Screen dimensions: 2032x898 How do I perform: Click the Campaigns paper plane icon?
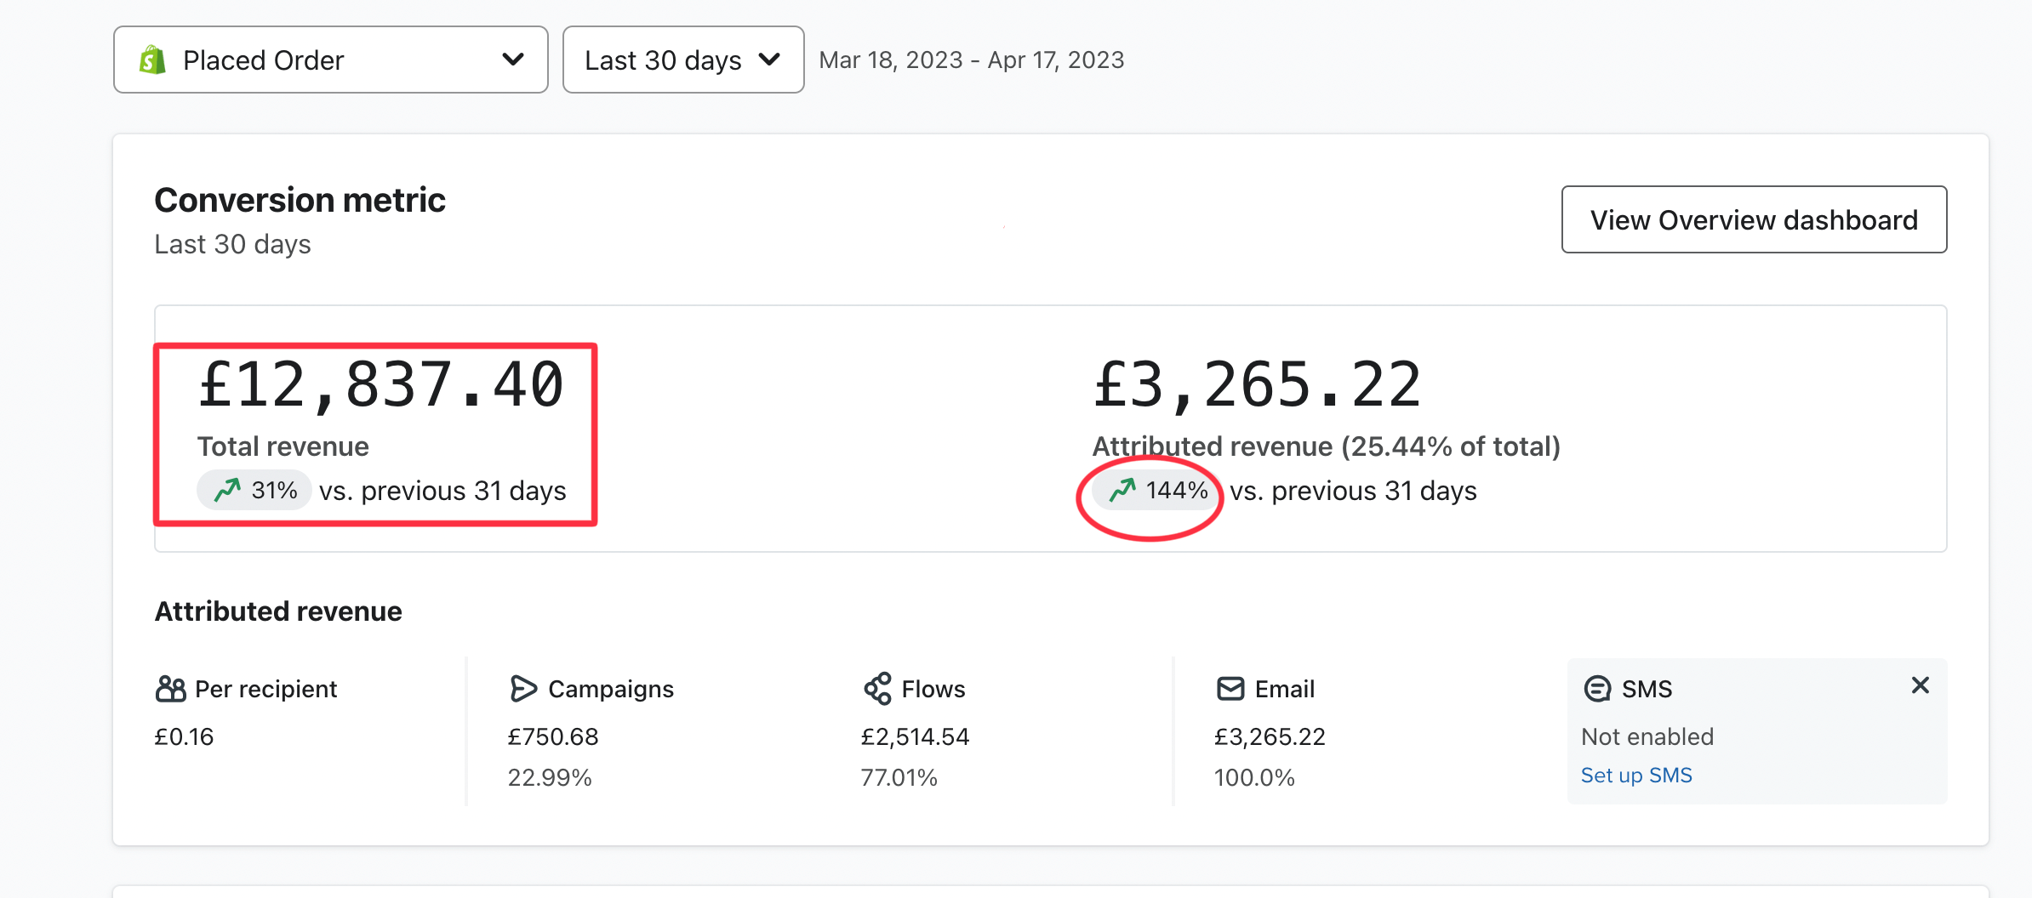point(523,689)
